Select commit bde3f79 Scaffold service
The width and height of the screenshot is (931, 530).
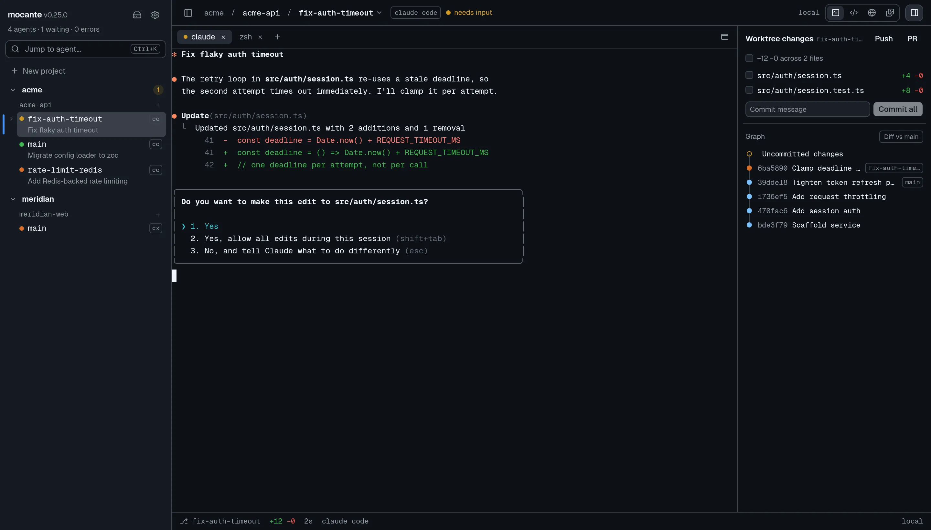pos(834,225)
